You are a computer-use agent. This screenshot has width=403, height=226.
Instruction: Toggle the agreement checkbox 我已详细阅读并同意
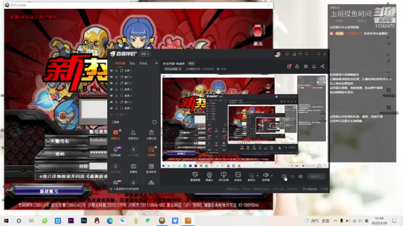pyautogui.click(x=41, y=177)
